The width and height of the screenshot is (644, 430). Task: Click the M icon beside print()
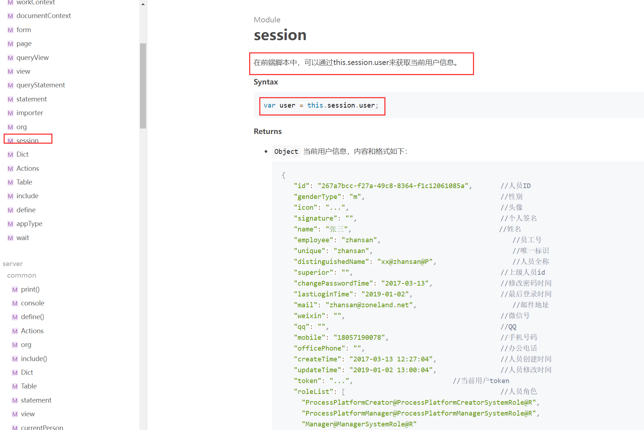pos(15,290)
